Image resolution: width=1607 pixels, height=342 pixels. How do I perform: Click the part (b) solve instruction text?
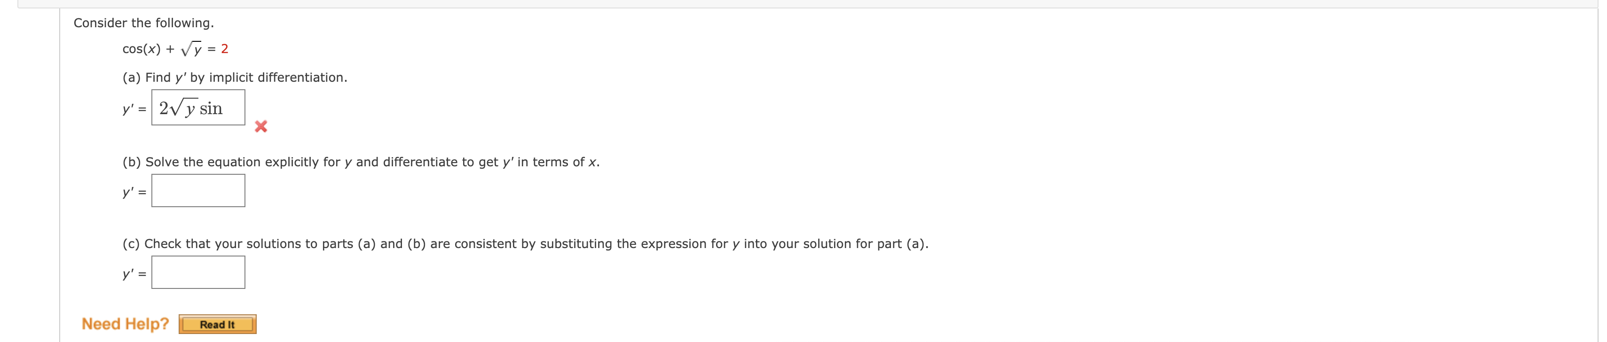tap(360, 162)
